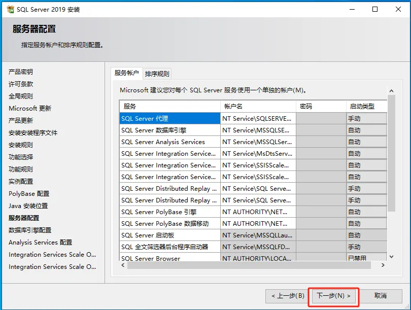Click account name NT Service\MSSQLLau...
The width and height of the screenshot is (411, 310).
(x=258, y=235)
